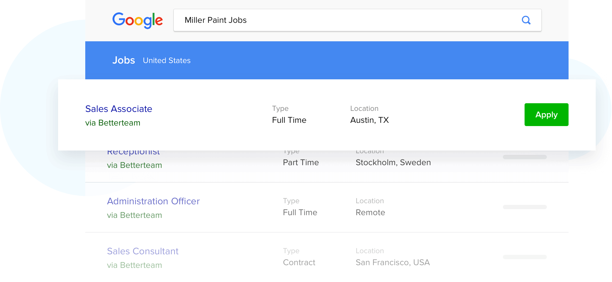Select the San Francisco, USA location text

click(393, 262)
